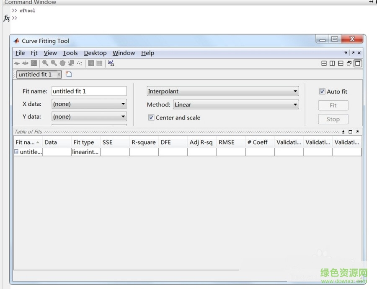Open the Tools menu

click(x=70, y=53)
